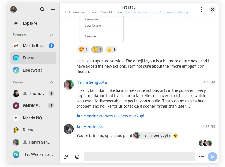Click the Thom... unread badge 4
This screenshot has height=167, width=225.
pyautogui.click(x=51, y=93)
